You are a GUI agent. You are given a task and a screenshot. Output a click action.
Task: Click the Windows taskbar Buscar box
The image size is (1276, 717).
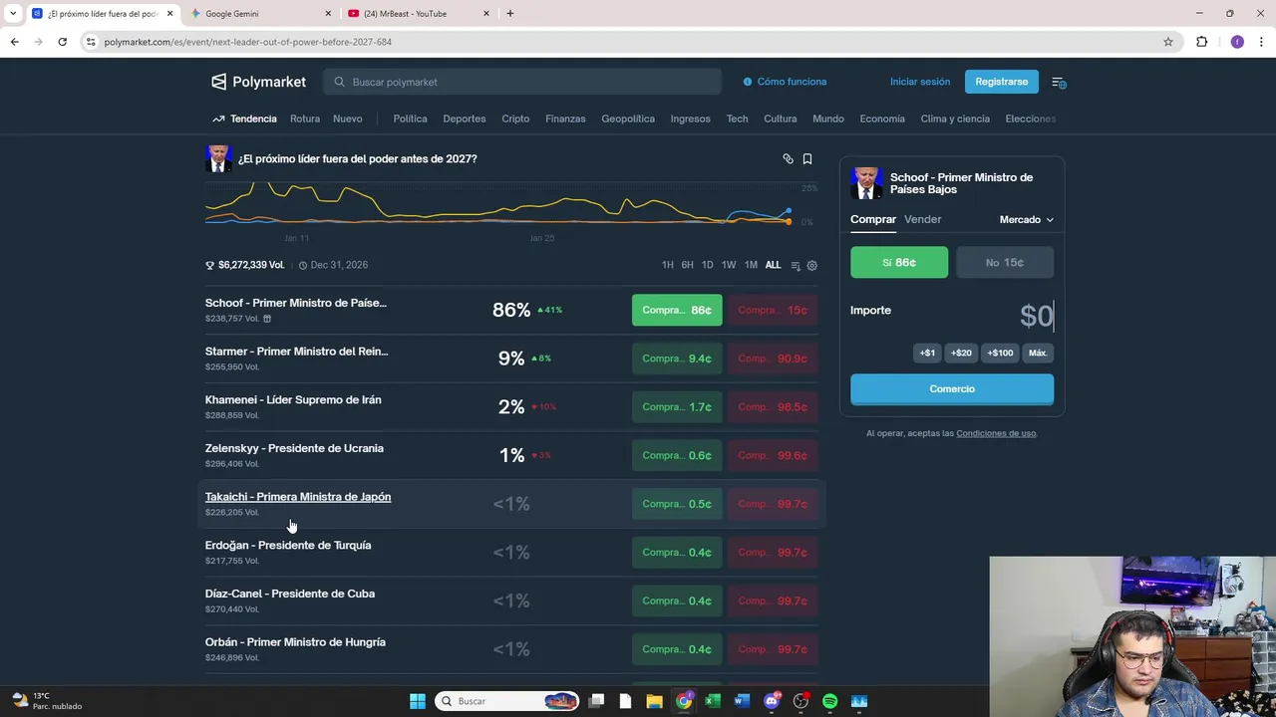tap(507, 701)
